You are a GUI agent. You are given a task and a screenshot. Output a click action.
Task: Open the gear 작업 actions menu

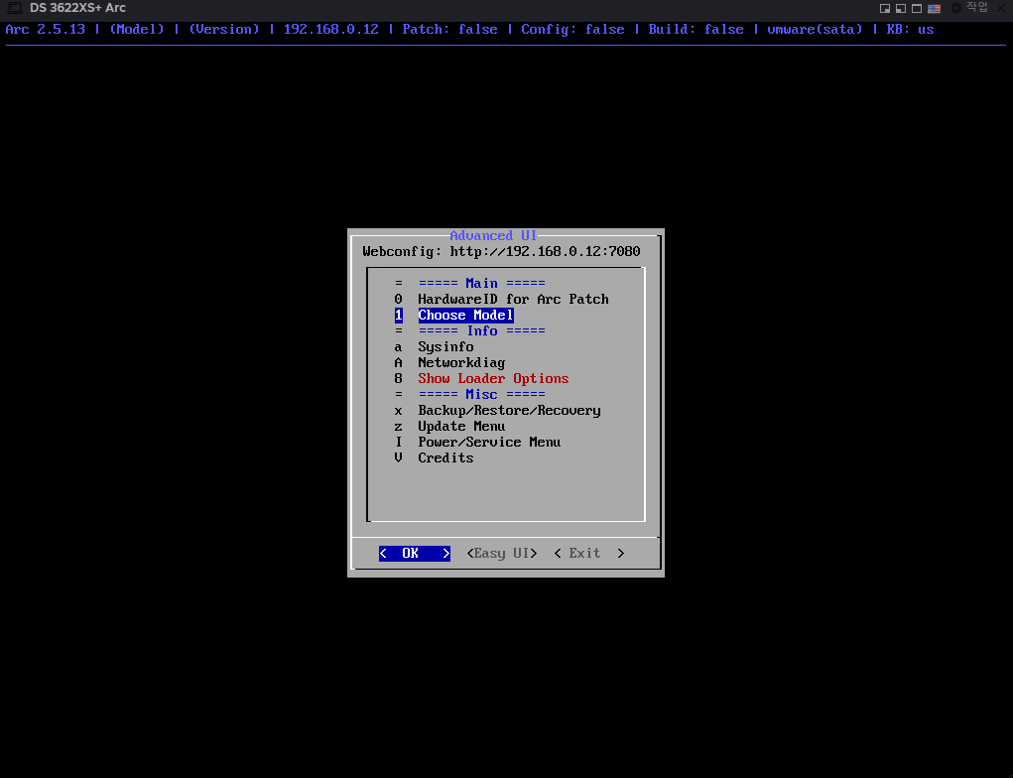969,8
